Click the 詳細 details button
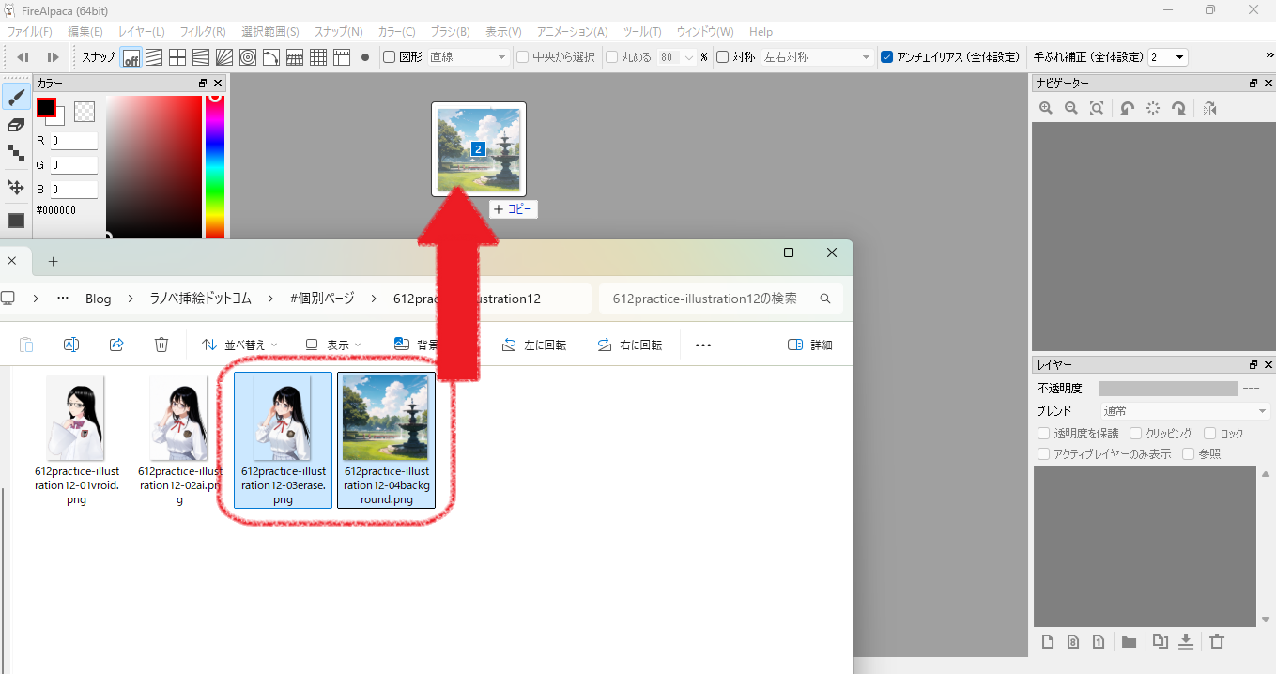This screenshot has height=674, width=1276. (x=810, y=345)
